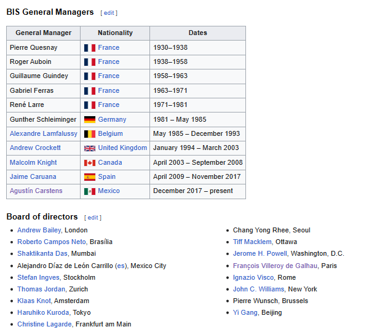Select the Pierre Quesnay name cell
Image resolution: width=385 pixels, height=332 pixels.
(x=44, y=47)
